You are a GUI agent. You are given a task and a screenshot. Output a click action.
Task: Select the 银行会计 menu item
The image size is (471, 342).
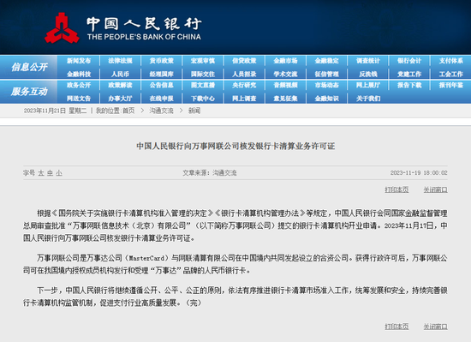[x=409, y=61]
